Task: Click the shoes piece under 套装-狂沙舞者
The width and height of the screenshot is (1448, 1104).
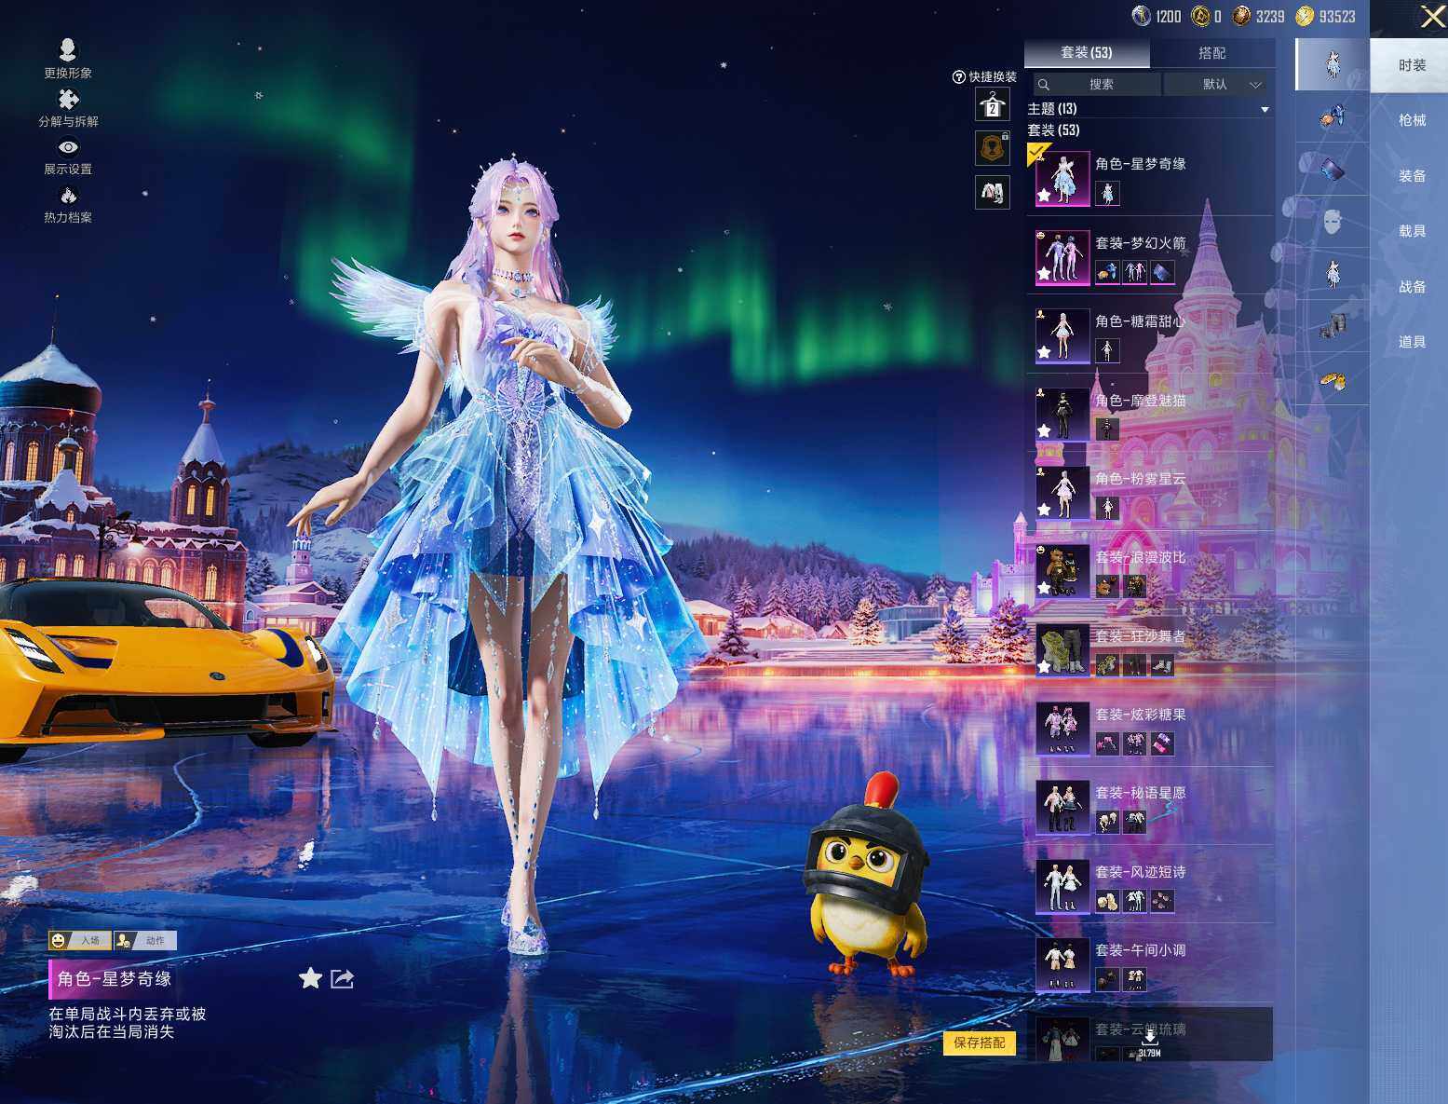Action: pos(1162,665)
